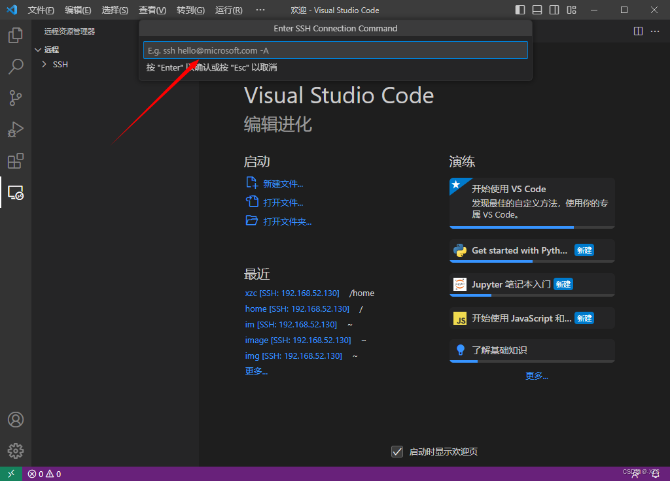Click the remote connection indicator in status bar
Viewport: 670px width, 481px height.
pos(10,473)
